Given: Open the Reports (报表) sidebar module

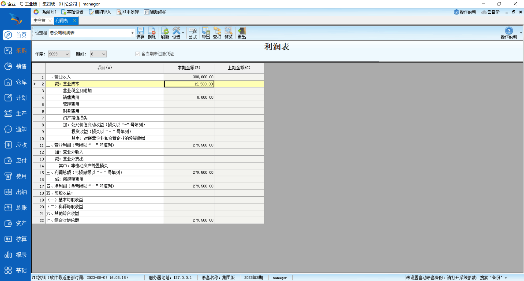Looking at the screenshot, I should coord(16,255).
